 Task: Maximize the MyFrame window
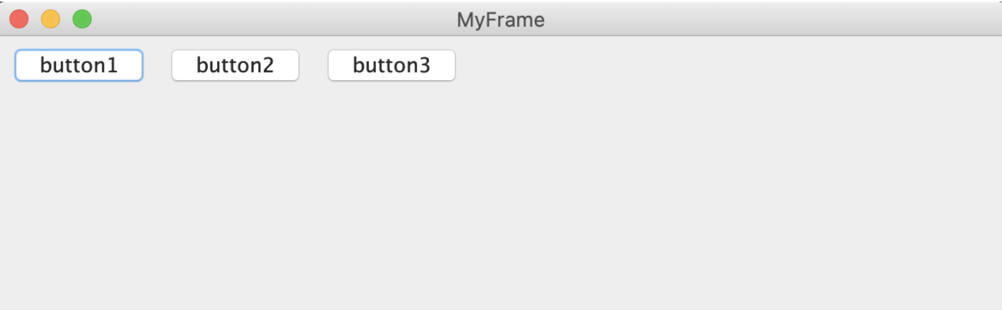82,19
